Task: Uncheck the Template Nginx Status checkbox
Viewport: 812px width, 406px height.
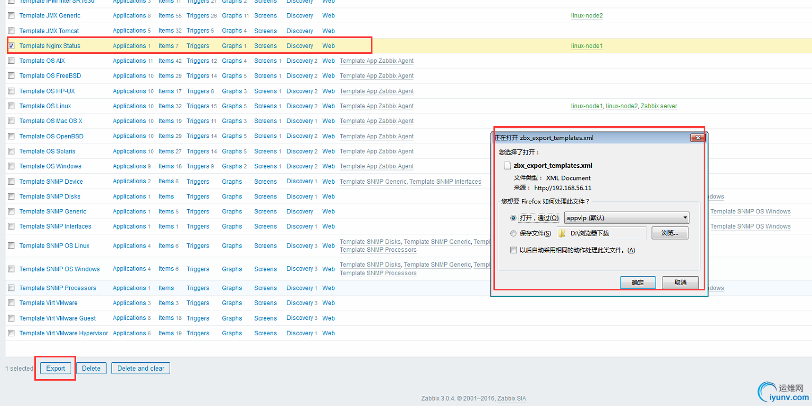Action: 11,46
